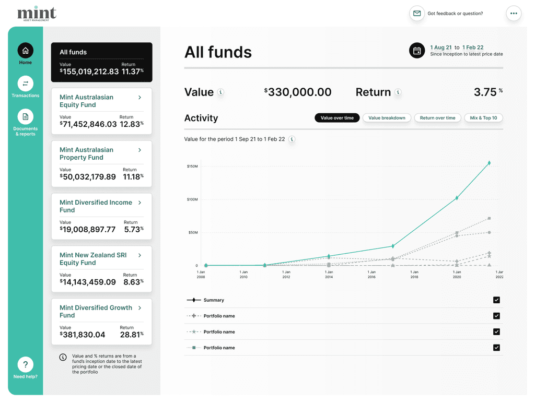
Task: Click the Summary legend line icon
Action: (x=193, y=300)
